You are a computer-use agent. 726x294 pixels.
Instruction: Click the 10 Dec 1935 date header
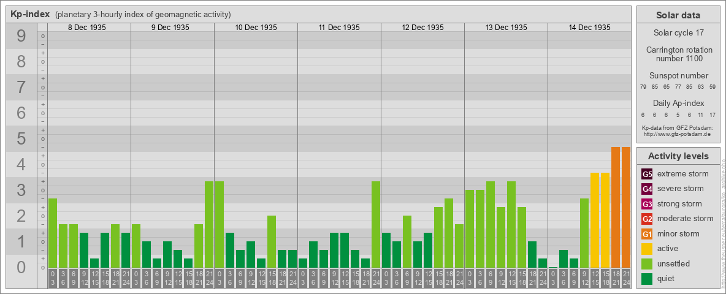256,28
